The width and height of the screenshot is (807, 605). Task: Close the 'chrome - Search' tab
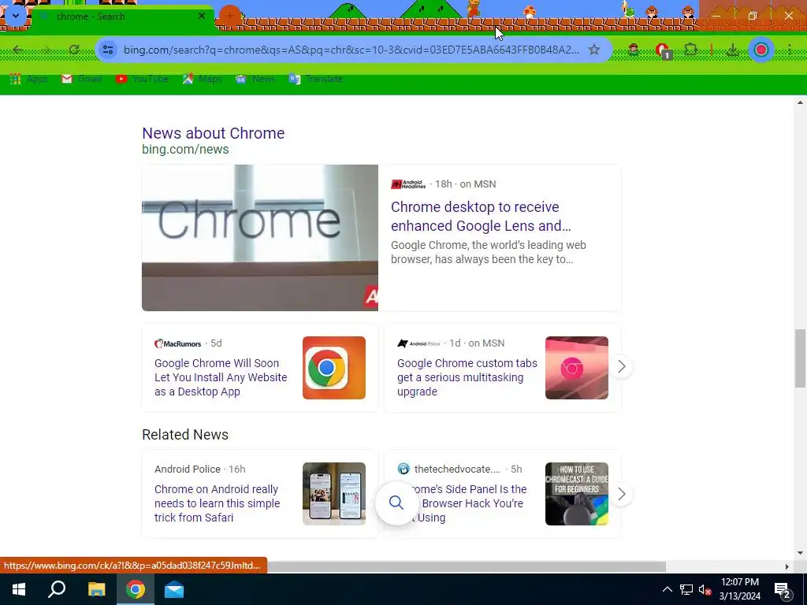pos(202,16)
